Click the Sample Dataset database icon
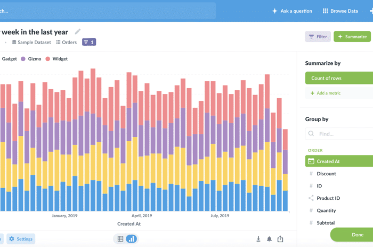 pos(14,42)
